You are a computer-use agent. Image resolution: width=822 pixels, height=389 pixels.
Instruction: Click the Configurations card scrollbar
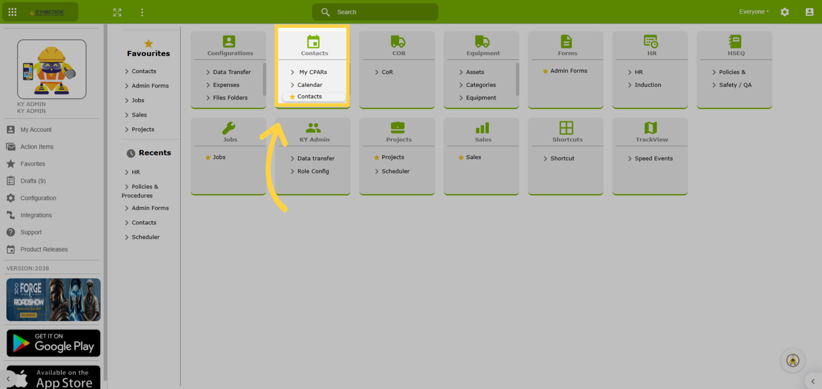click(x=264, y=79)
